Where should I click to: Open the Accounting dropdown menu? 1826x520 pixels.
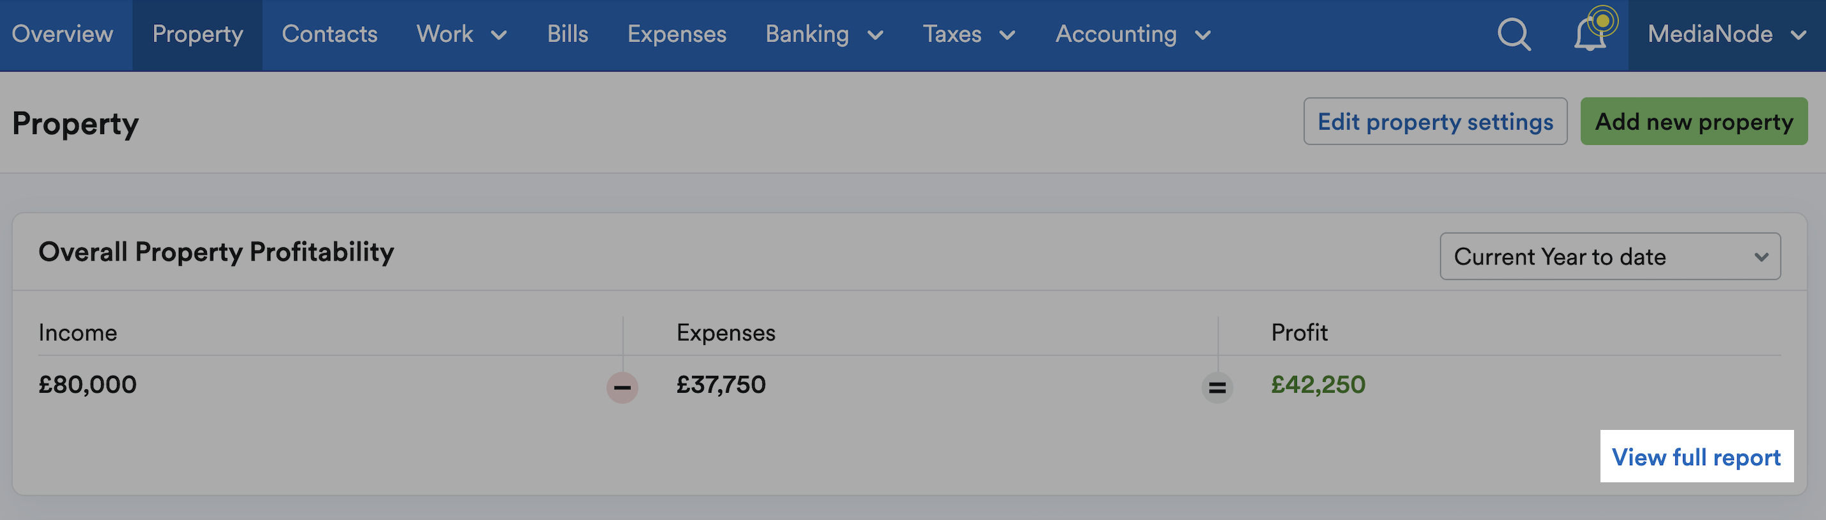[1133, 34]
